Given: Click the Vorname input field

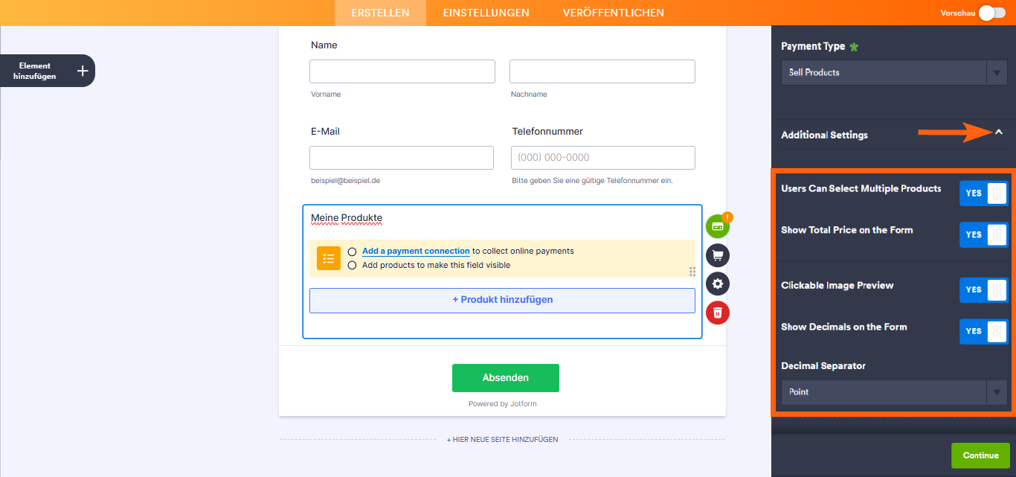Looking at the screenshot, I should click(402, 71).
